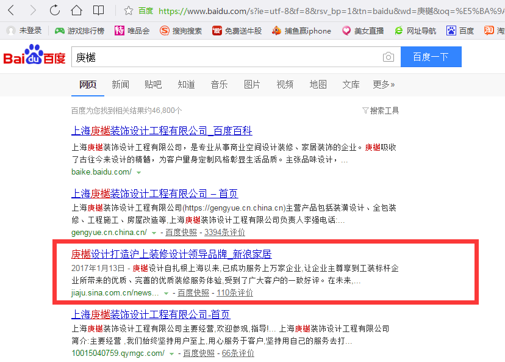505x362 pixels.
Task: Go back using the browser back arrow
Action: pos(11,10)
